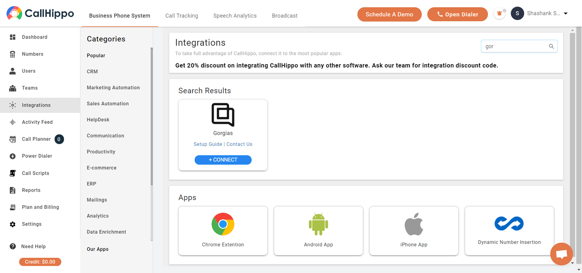
Task: Click the categories list scrollbar
Action: 152,116
